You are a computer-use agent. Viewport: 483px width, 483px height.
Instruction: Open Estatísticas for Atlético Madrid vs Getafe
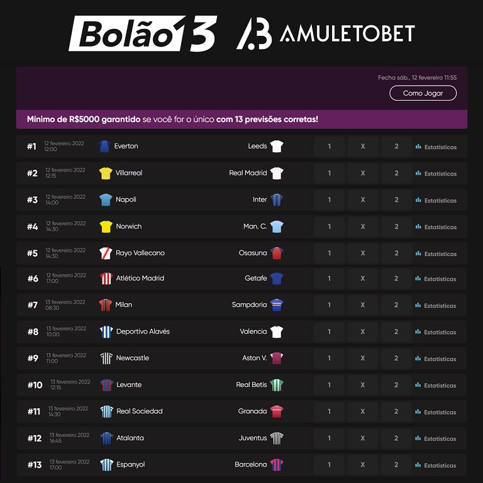pyautogui.click(x=436, y=279)
